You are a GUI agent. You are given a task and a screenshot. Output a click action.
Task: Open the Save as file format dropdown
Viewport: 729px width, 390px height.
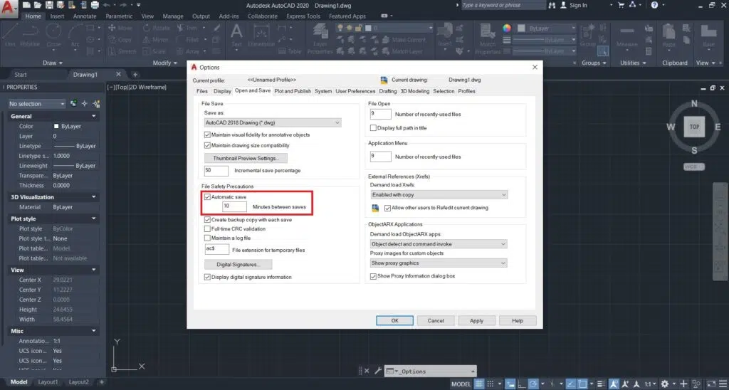(x=273, y=122)
